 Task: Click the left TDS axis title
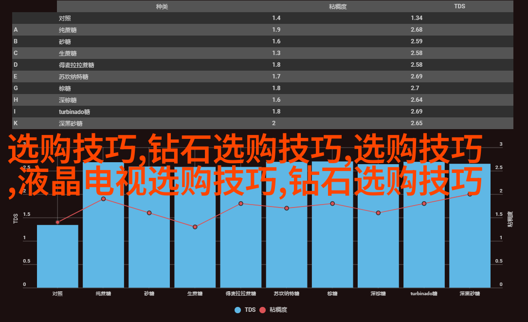coord(16,218)
